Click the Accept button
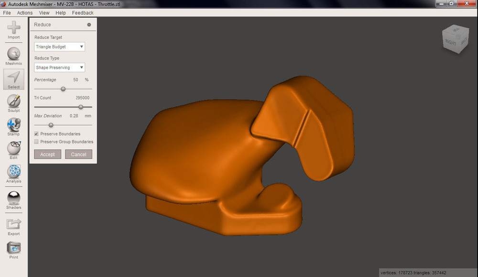The image size is (478, 277). pyautogui.click(x=47, y=155)
